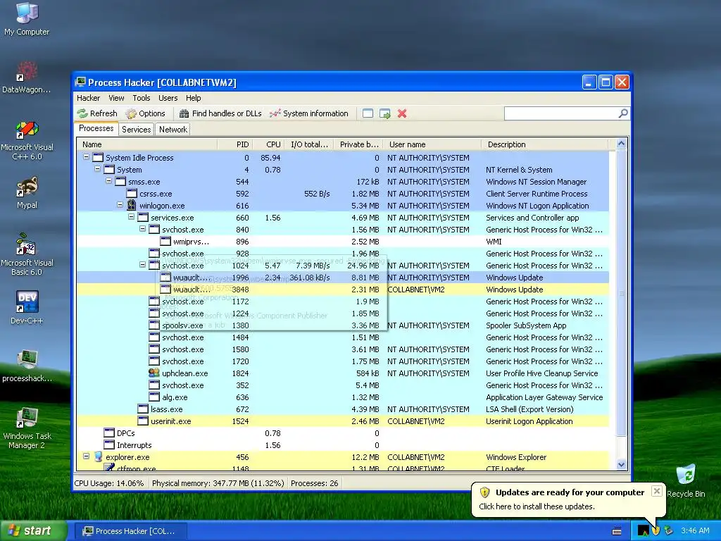Open Microsoft Visual Basic 6.0 shortcut
Screen dimensions: 721x541
tap(27, 254)
